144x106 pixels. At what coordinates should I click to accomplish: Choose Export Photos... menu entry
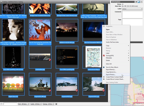point(116,75)
